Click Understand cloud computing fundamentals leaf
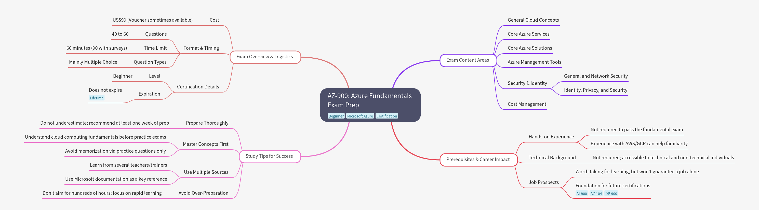The width and height of the screenshot is (759, 210). click(96, 137)
